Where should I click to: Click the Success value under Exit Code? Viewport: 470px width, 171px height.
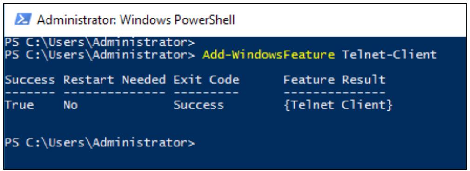(x=198, y=105)
